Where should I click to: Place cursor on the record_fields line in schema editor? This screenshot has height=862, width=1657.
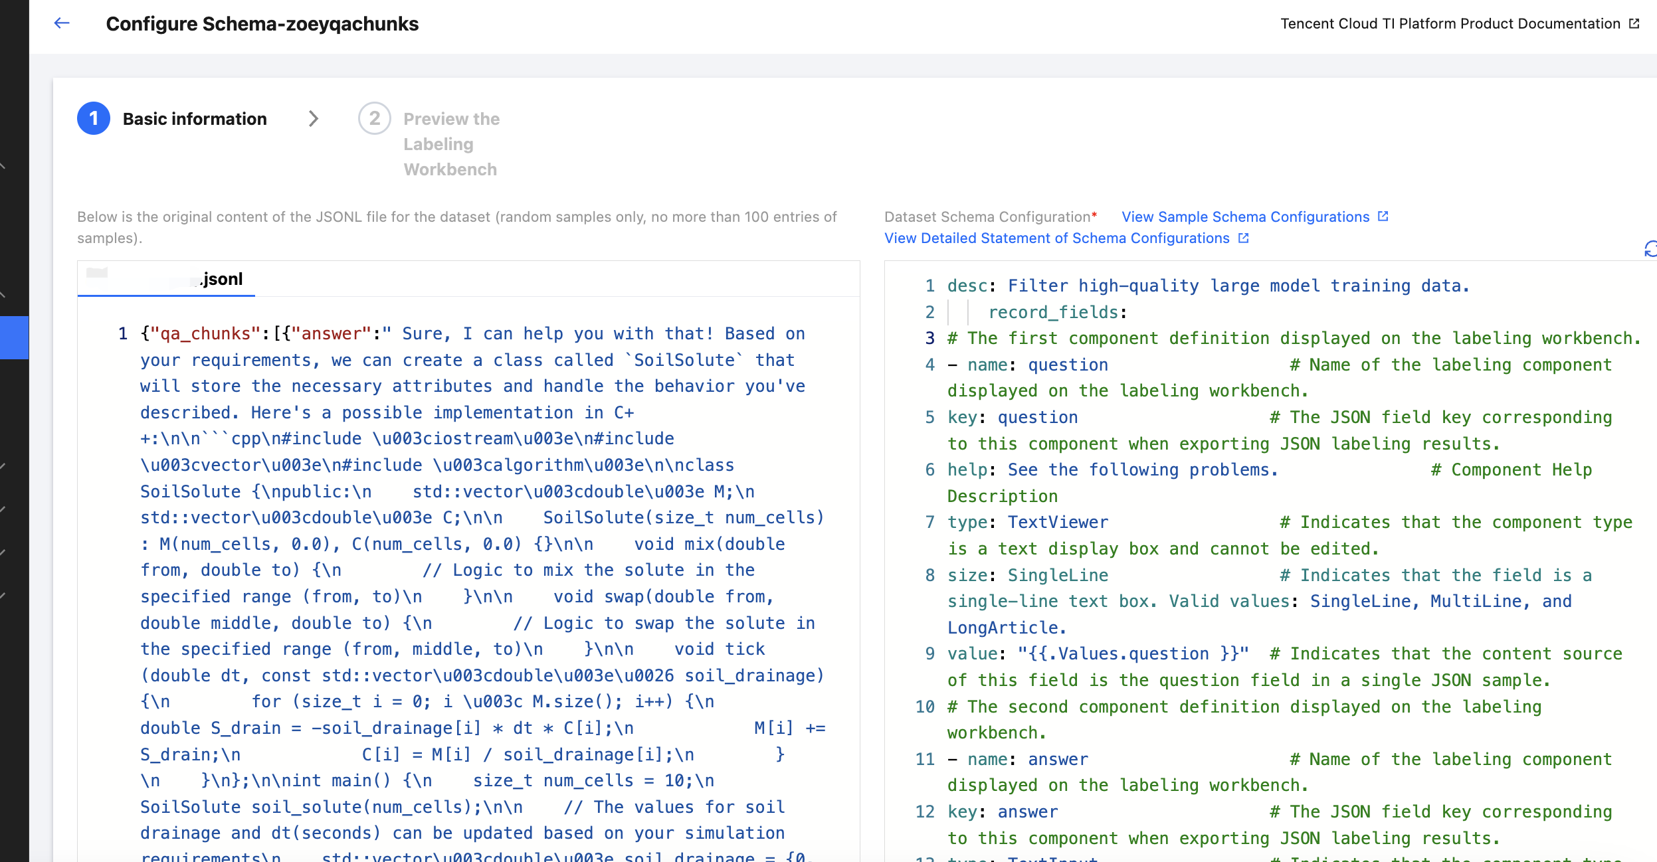tap(1056, 312)
